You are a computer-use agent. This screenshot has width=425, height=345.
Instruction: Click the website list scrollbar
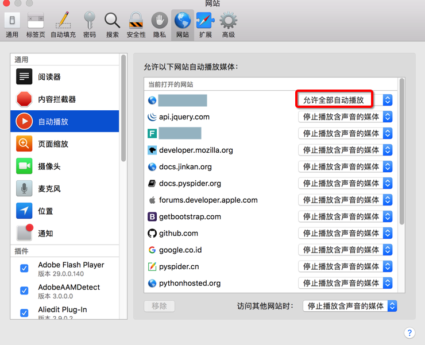[x=401, y=152]
